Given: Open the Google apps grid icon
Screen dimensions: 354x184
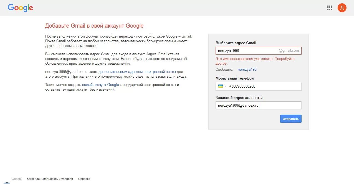Looking at the screenshot, I should click(330, 8).
